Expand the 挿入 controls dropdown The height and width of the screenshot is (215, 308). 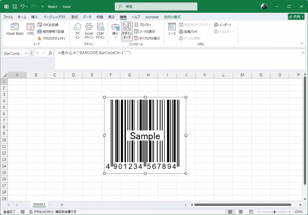tap(115, 32)
